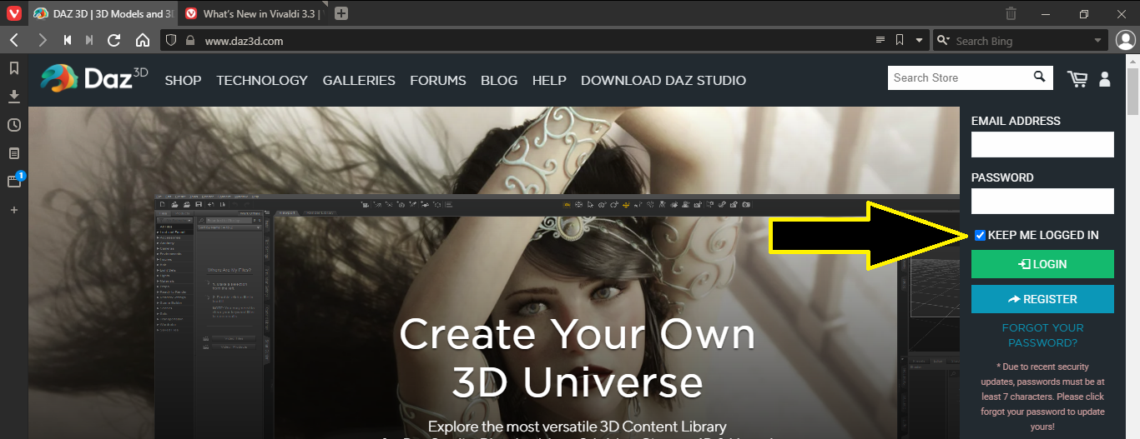The image size is (1140, 439).
Task: Focus the Password field
Action: [x=1042, y=201]
